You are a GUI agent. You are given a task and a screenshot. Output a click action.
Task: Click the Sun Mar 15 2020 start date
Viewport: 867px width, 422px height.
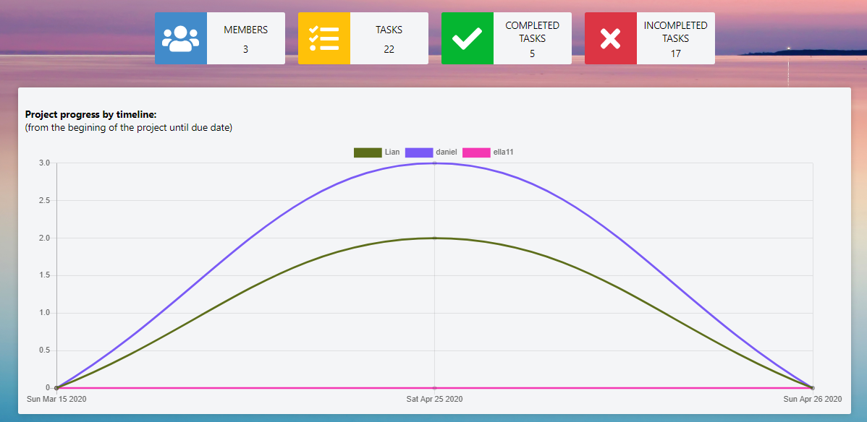(x=56, y=398)
